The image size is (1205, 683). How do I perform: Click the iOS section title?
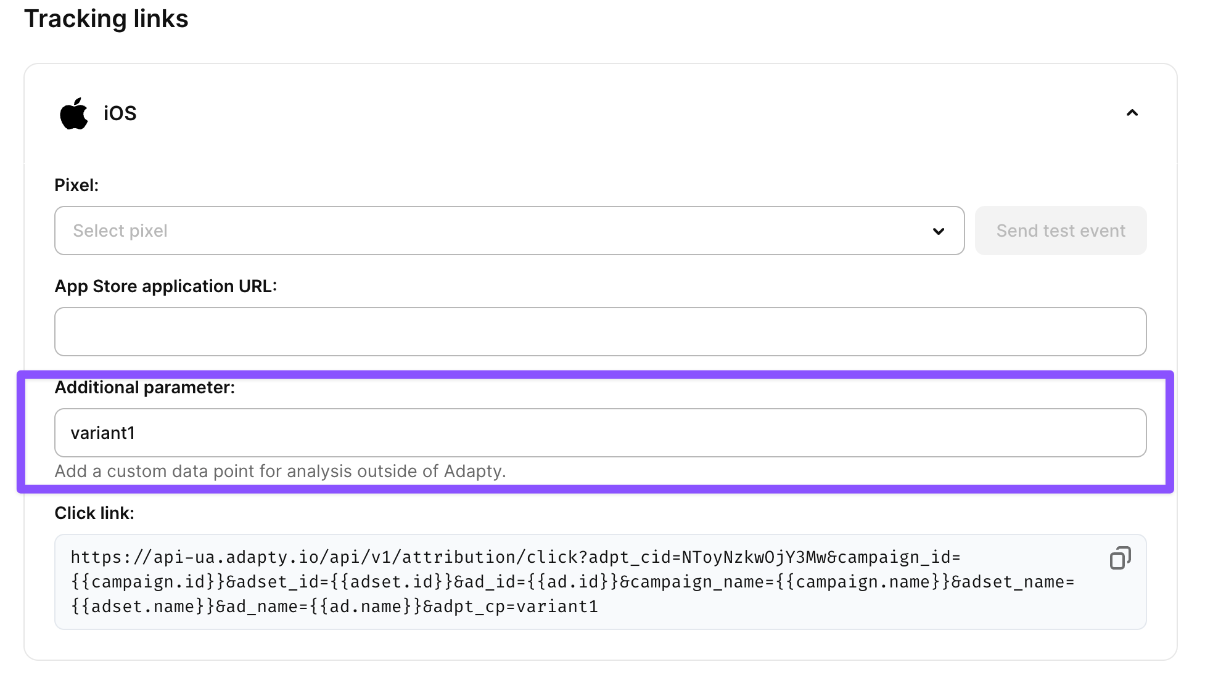pos(120,113)
